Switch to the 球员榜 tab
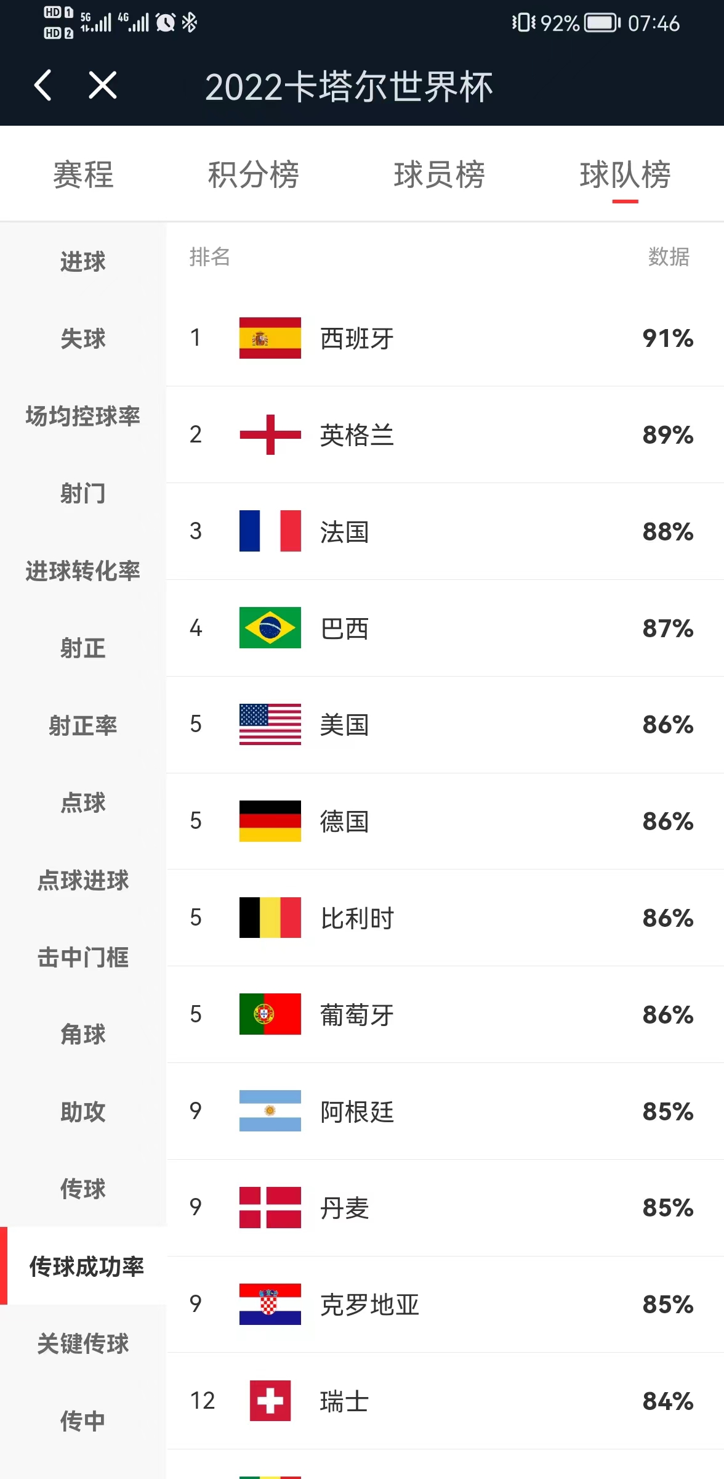The image size is (724, 1479). (438, 176)
